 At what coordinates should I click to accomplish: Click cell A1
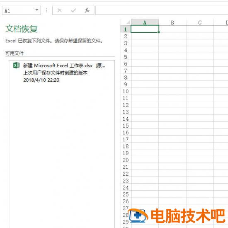click(145, 29)
